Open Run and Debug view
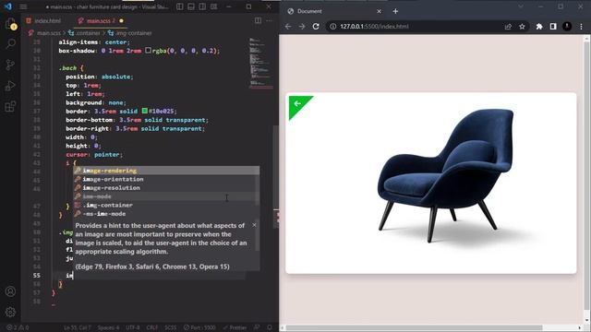The width and height of the screenshot is (591, 332). 10,86
